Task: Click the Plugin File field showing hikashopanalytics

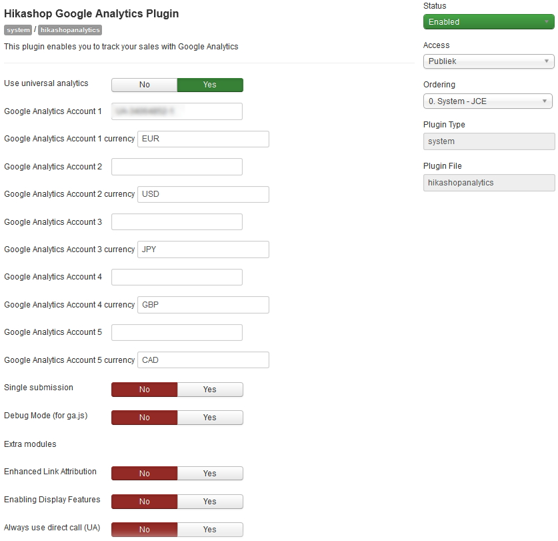Action: 489,183
